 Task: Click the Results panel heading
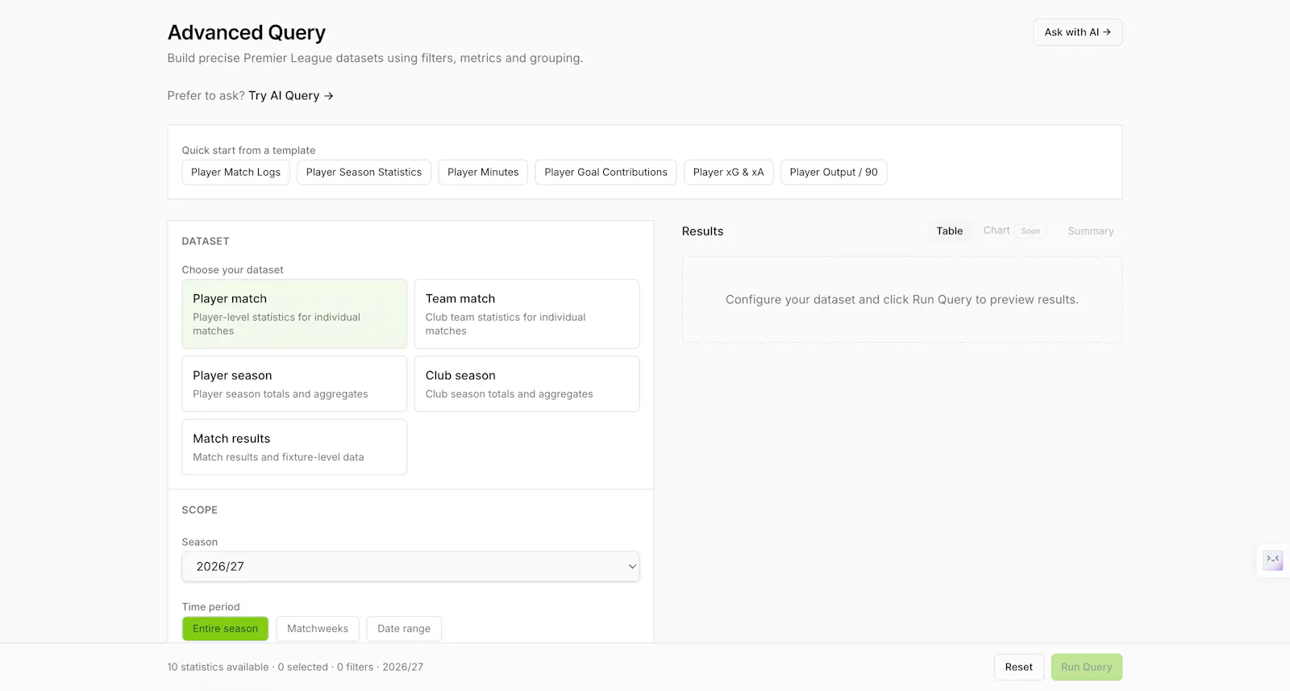[702, 231]
